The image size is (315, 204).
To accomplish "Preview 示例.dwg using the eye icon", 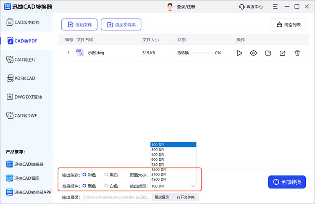I will pyautogui.click(x=253, y=53).
